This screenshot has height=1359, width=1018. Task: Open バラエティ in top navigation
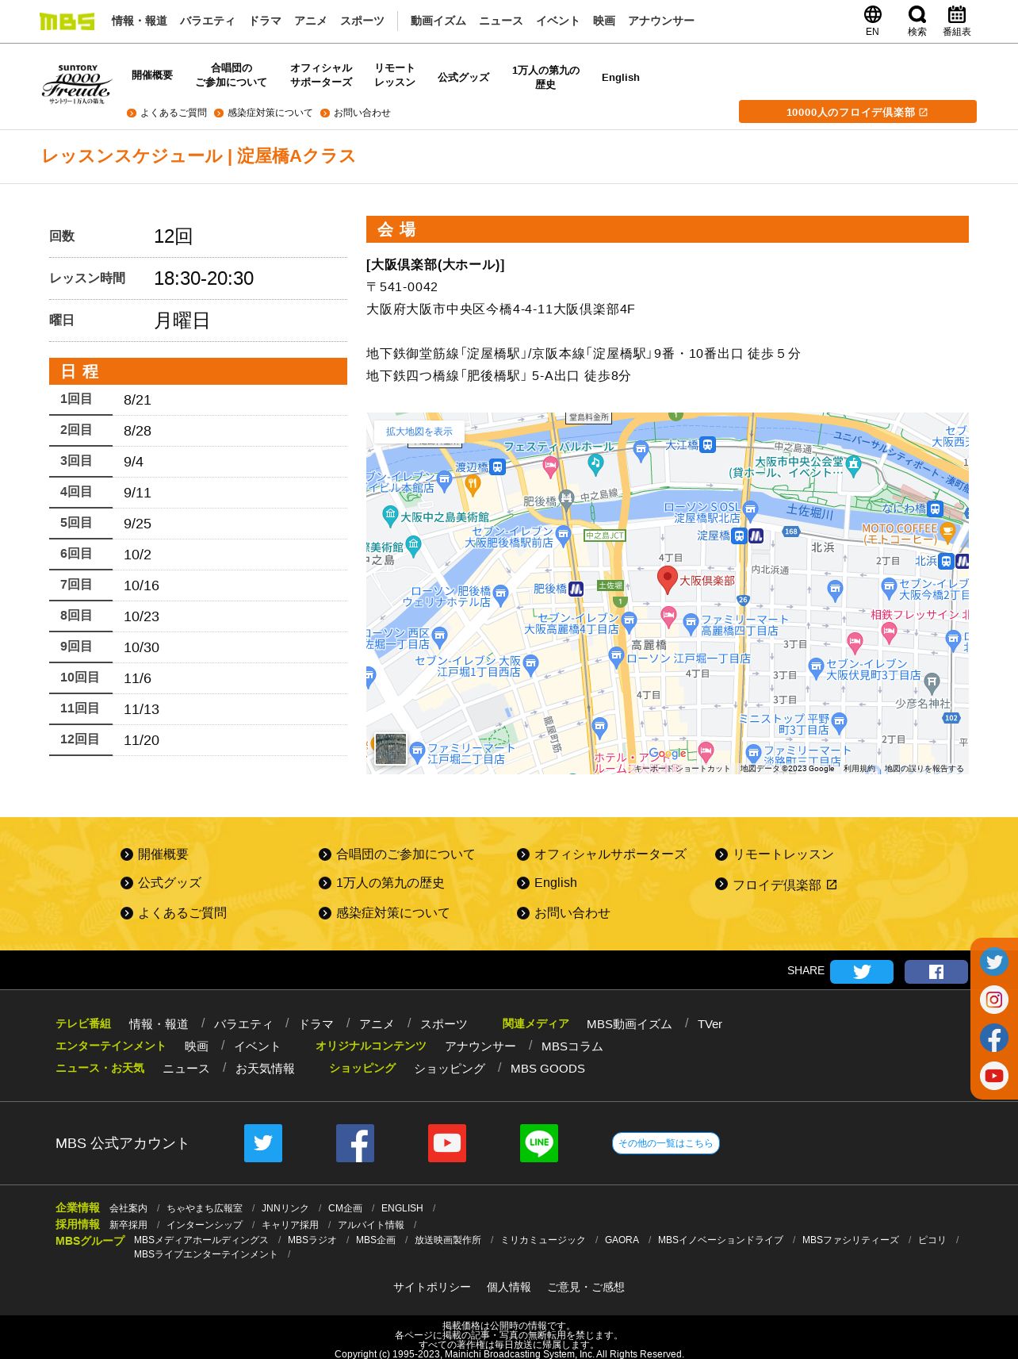pos(208,21)
